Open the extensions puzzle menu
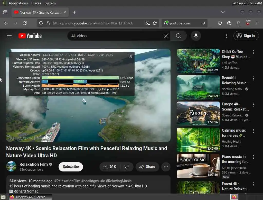Image resolution: width=263 pixels, height=200 pixels. [x=238, y=23]
